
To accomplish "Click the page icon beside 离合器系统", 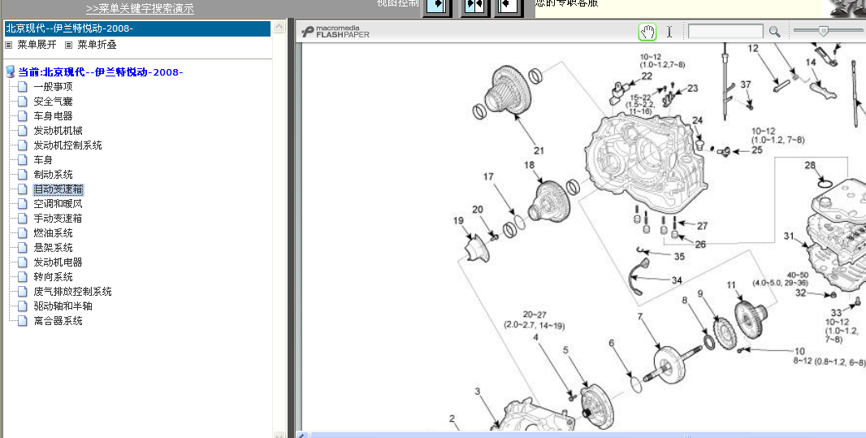I will pyautogui.click(x=22, y=321).
